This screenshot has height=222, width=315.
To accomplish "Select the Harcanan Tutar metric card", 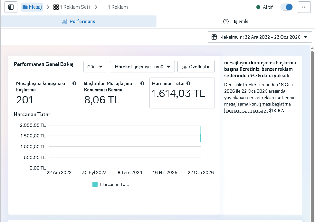I will pos(182,93).
